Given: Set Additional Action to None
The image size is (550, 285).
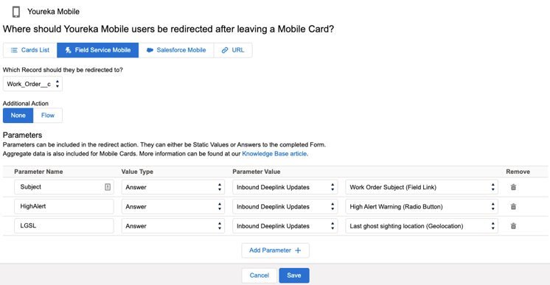Looking at the screenshot, I should pos(18,116).
